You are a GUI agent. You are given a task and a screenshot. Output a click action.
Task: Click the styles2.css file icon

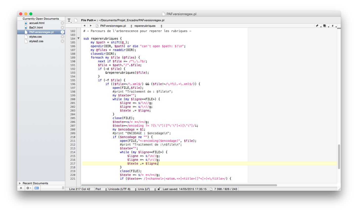[x=26, y=41]
